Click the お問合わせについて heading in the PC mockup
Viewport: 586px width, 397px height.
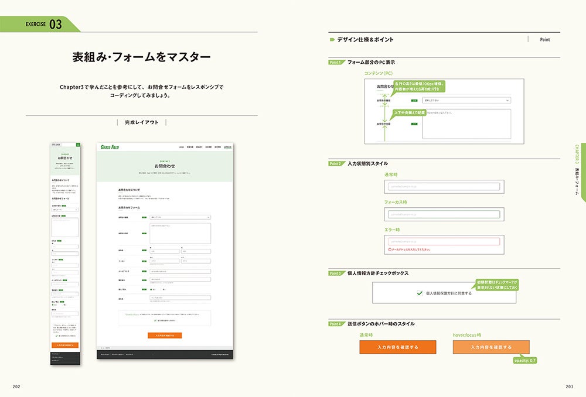130,190
